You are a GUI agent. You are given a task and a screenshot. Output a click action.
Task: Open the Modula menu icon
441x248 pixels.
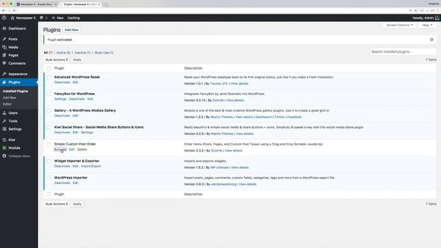coord(4,147)
